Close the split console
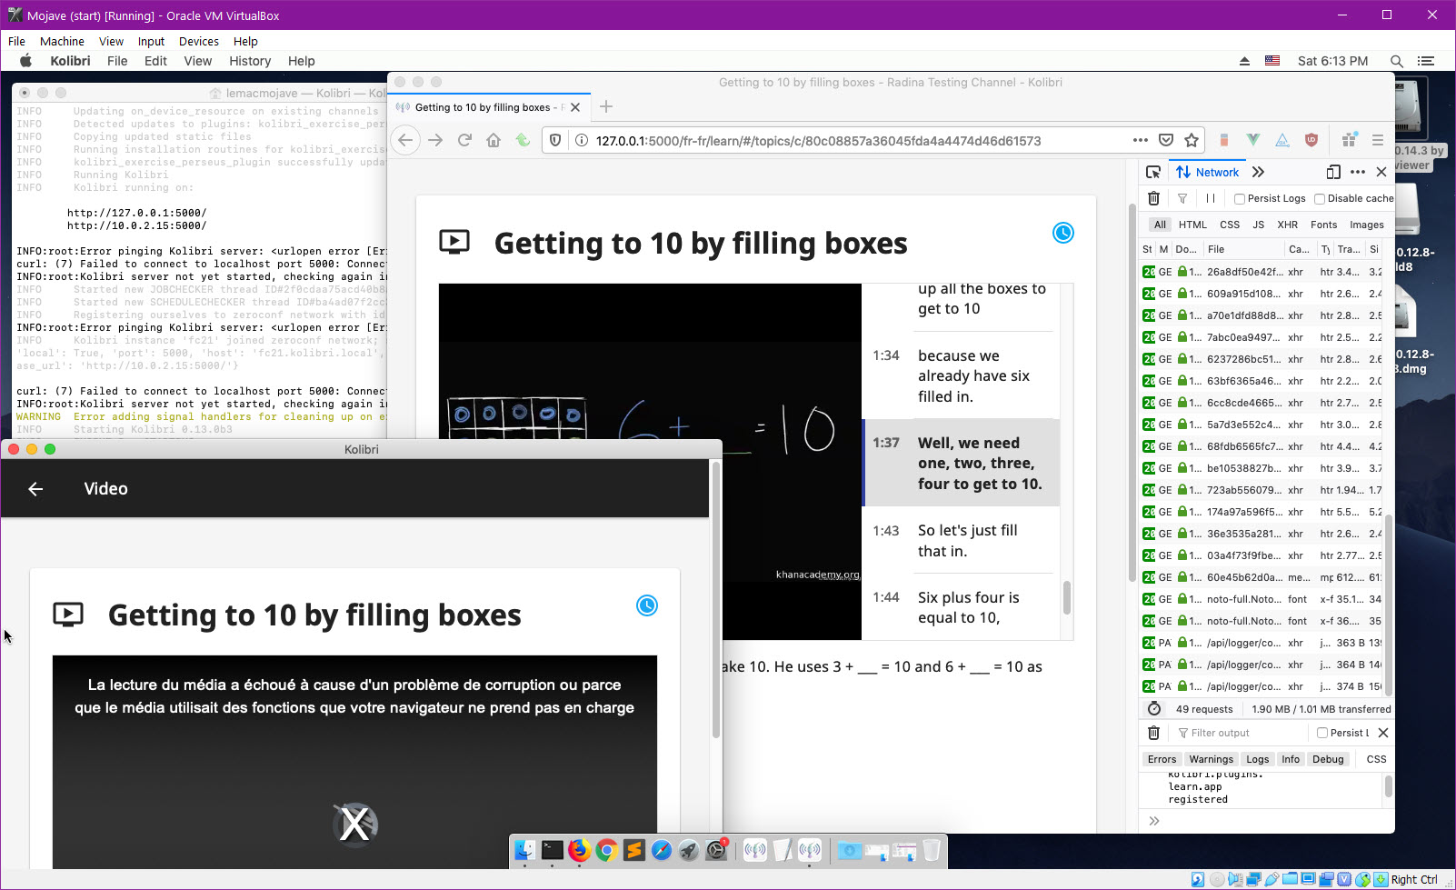Image resolution: width=1456 pixels, height=890 pixels. tap(1383, 733)
